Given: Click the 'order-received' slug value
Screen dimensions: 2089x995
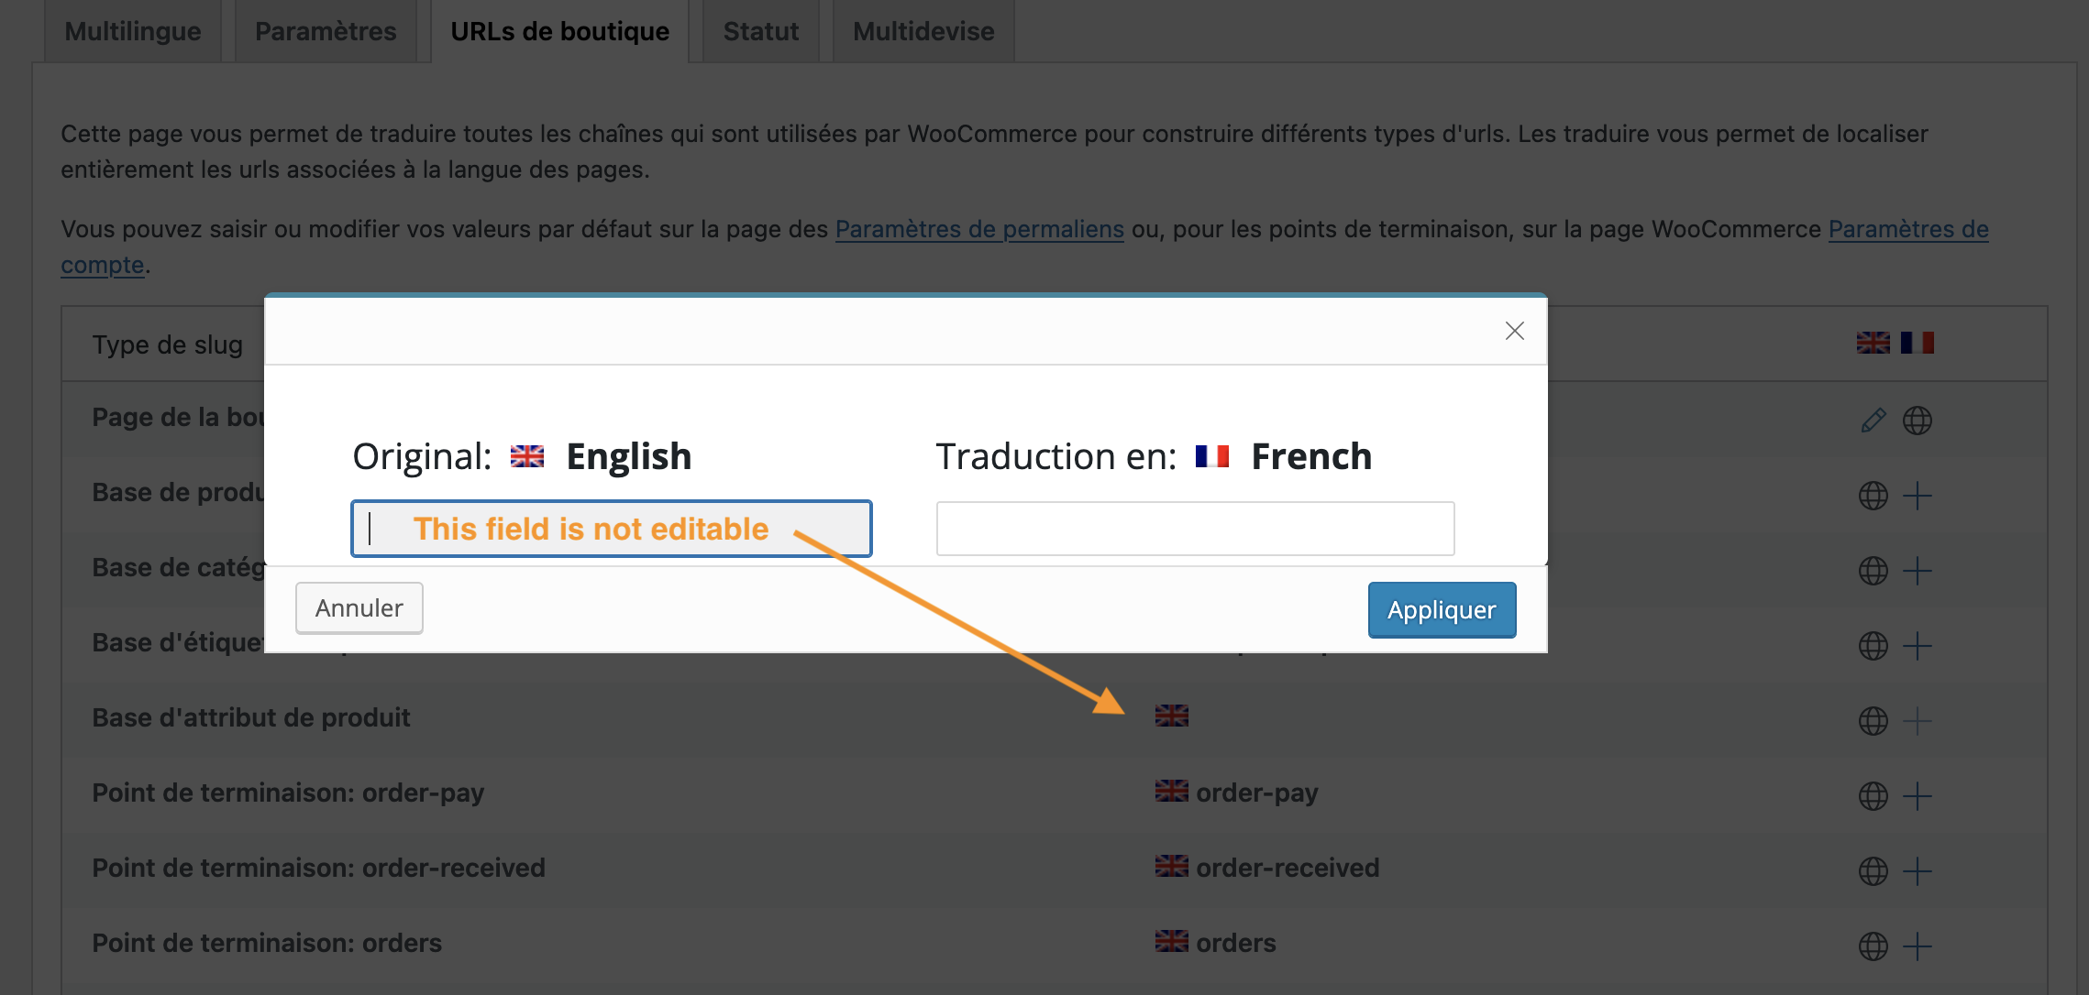Looking at the screenshot, I should 1288,868.
